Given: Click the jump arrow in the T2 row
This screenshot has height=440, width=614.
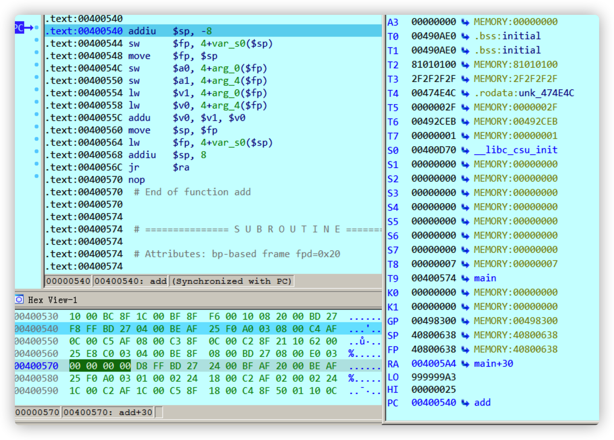Looking at the screenshot, I should (465, 65).
